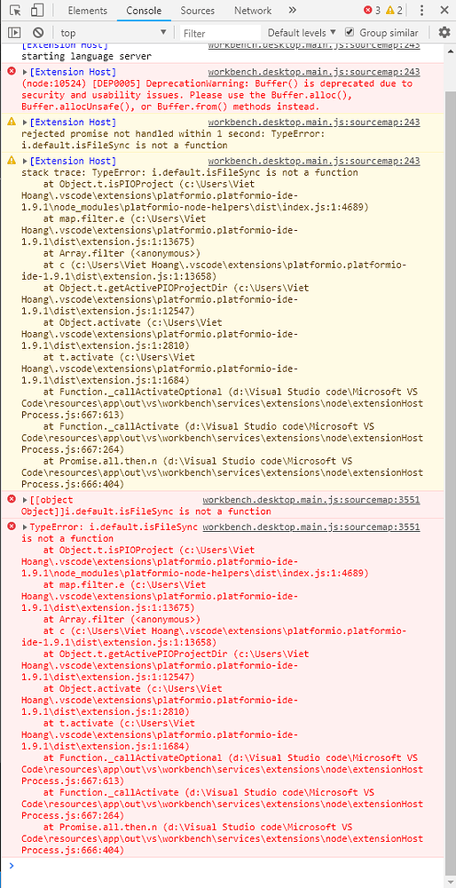Click error icon beside the DeprecationWarning message
456x888 pixels.
tap(12, 71)
